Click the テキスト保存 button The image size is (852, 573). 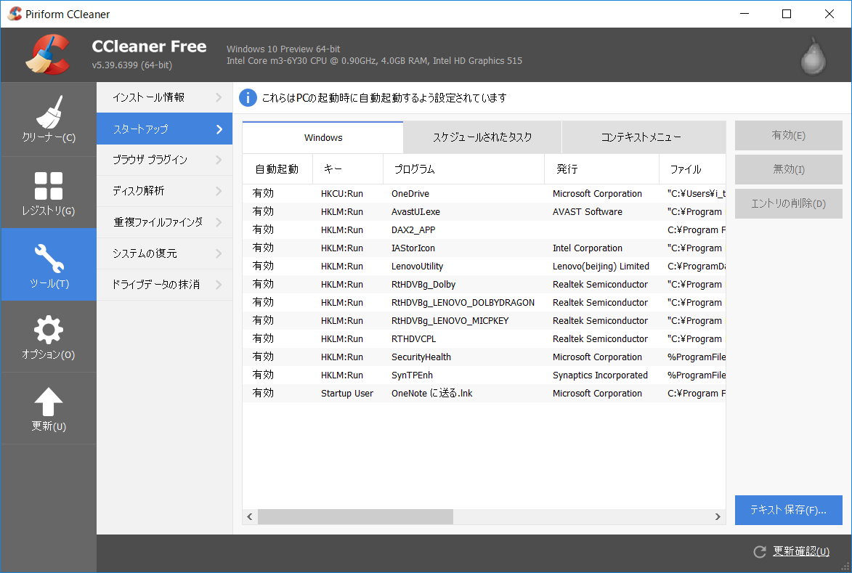pos(788,510)
